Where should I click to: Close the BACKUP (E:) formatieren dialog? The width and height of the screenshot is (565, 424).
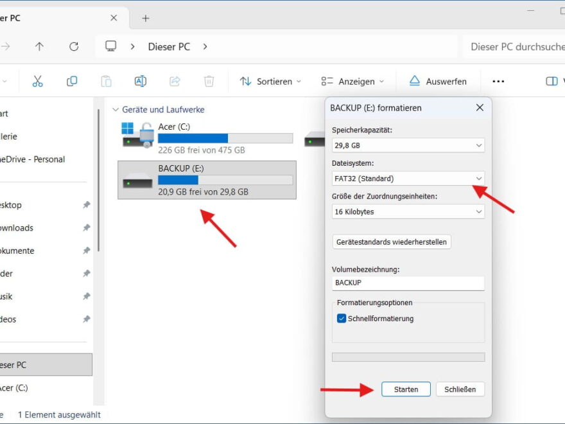[480, 107]
